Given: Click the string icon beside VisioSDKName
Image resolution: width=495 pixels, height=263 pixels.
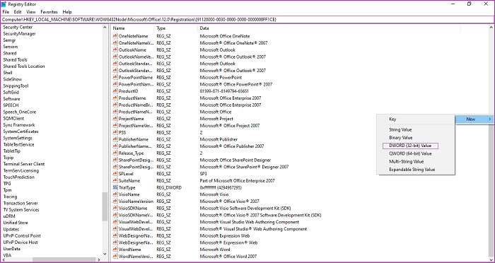Looking at the screenshot, I should click(115, 208).
